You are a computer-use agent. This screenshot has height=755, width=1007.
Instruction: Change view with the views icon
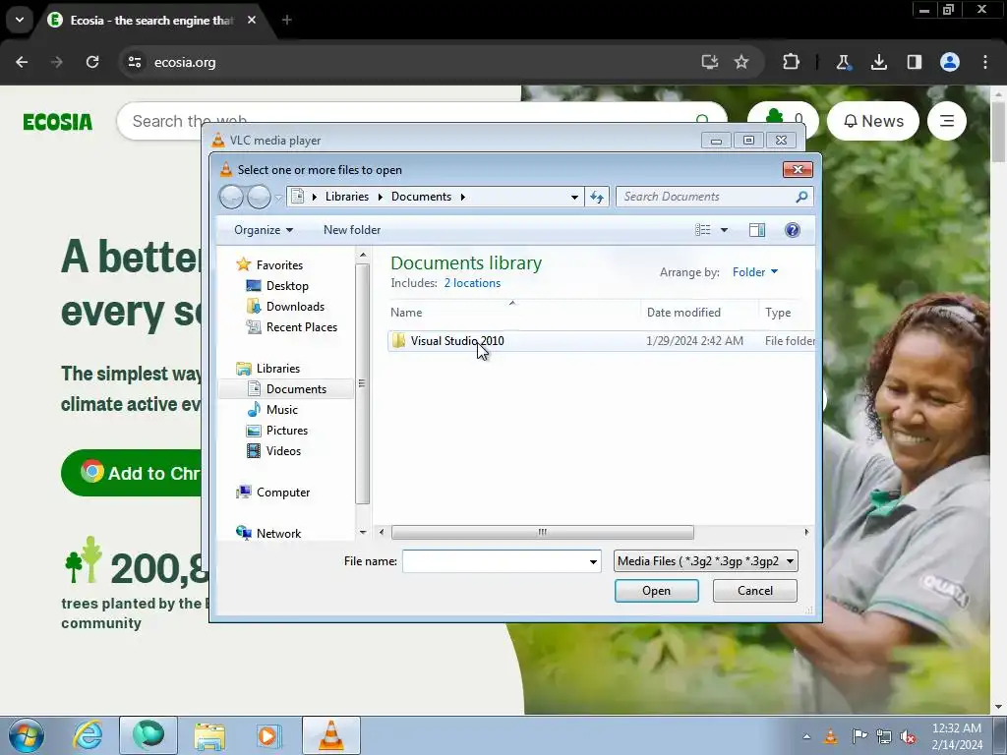point(702,230)
